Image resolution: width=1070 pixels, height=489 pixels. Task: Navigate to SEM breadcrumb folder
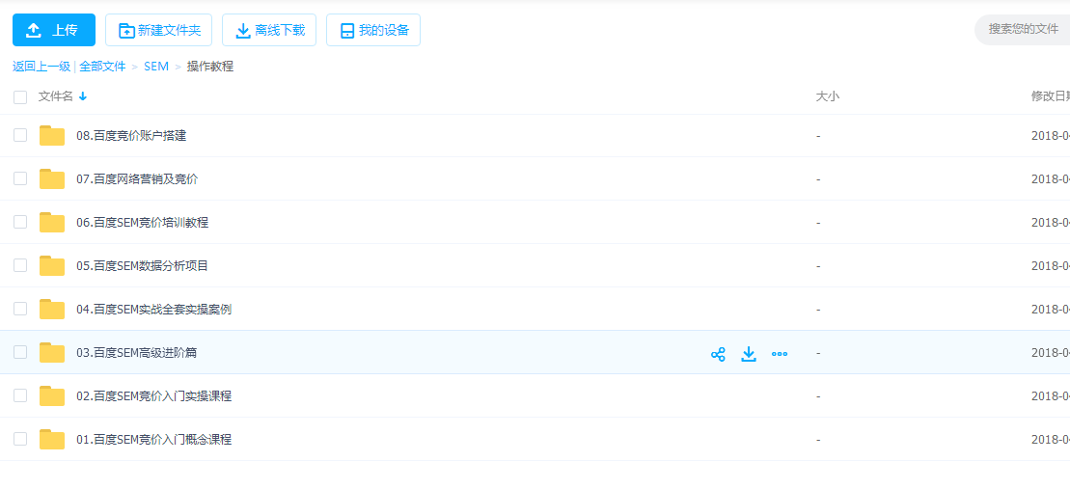click(155, 67)
